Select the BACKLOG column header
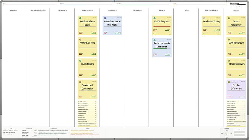Screen dimensions: 249x140 13,10
